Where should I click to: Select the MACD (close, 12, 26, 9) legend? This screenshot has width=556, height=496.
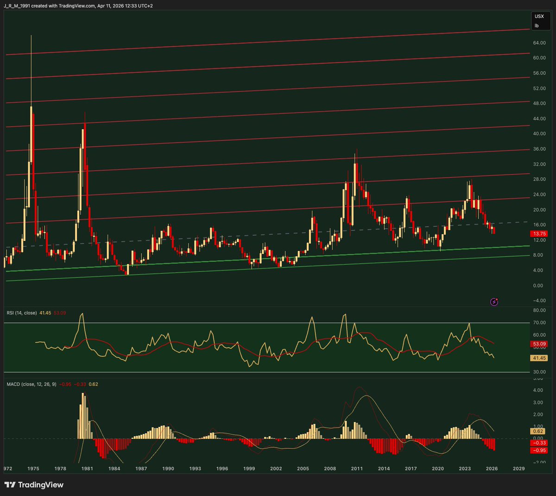click(32, 384)
